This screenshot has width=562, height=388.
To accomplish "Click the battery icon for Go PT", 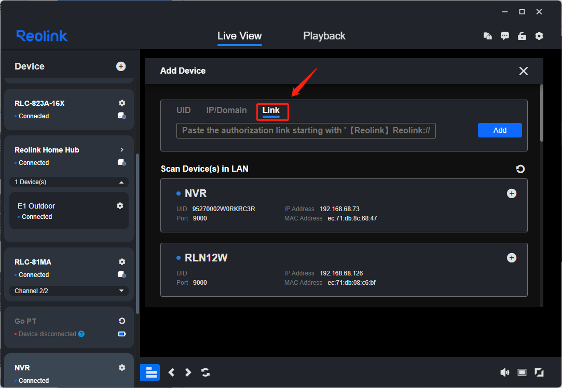I will tap(122, 334).
